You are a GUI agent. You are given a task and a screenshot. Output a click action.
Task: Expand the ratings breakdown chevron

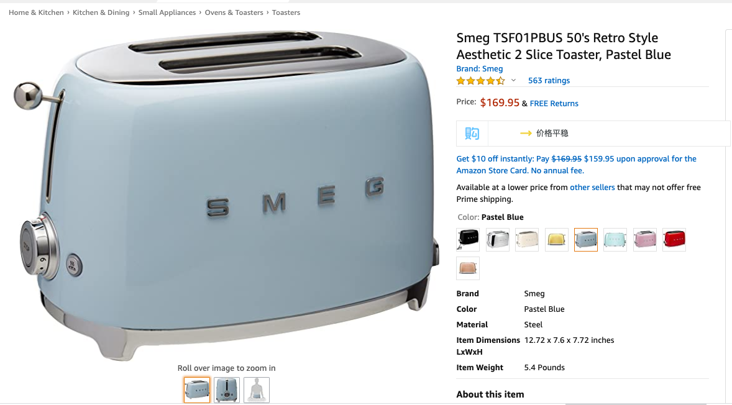tap(513, 80)
